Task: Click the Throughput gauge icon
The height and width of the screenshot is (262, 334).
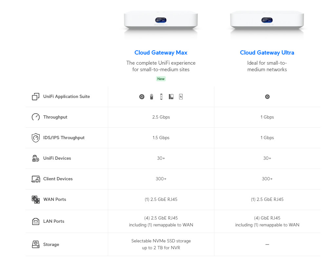Action: pyautogui.click(x=36, y=117)
